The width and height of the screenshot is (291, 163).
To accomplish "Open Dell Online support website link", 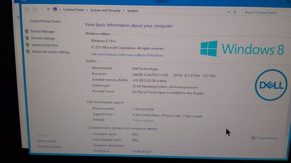I will (143, 121).
